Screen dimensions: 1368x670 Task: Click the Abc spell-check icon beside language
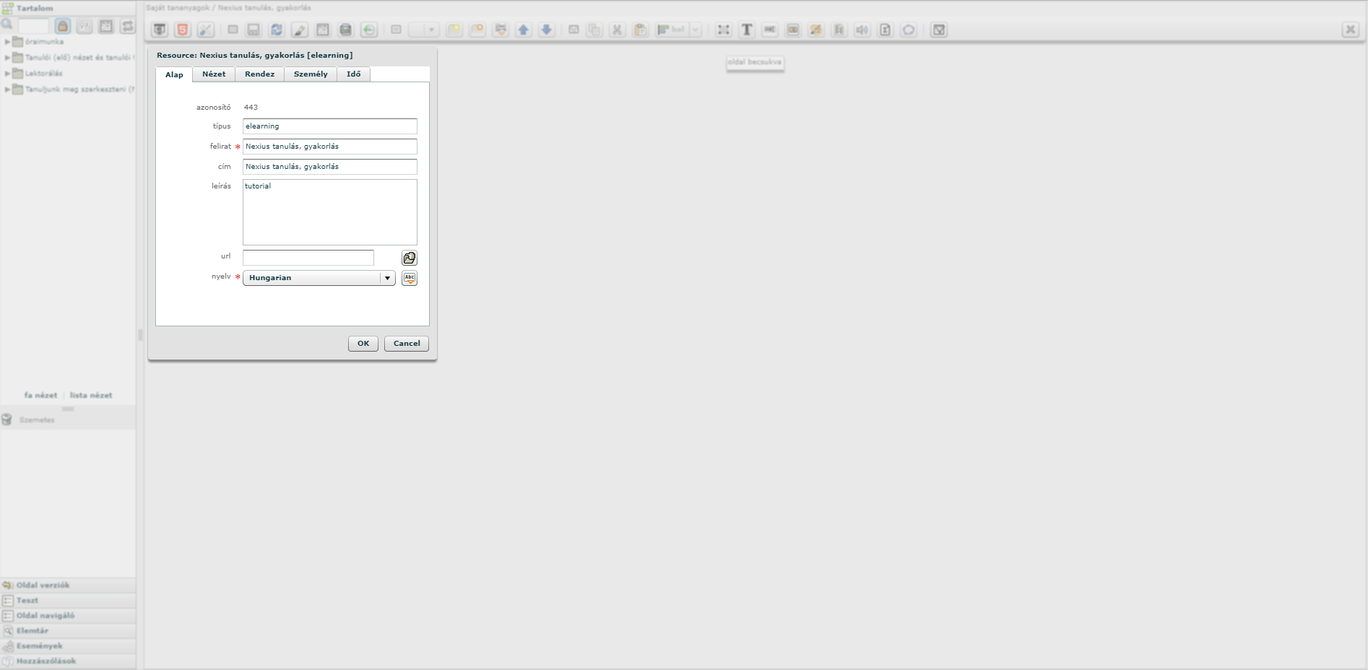coord(410,278)
